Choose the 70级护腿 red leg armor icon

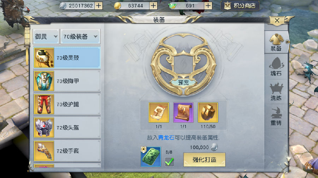(44, 104)
